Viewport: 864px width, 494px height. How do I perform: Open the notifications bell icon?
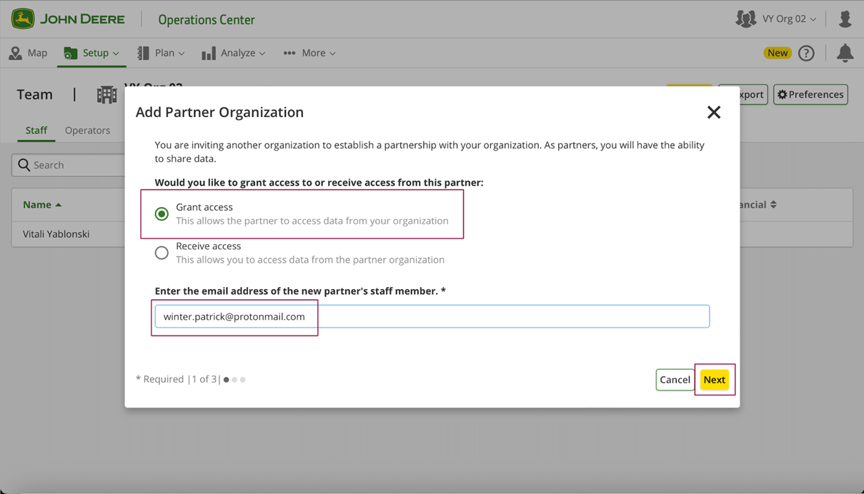(845, 53)
